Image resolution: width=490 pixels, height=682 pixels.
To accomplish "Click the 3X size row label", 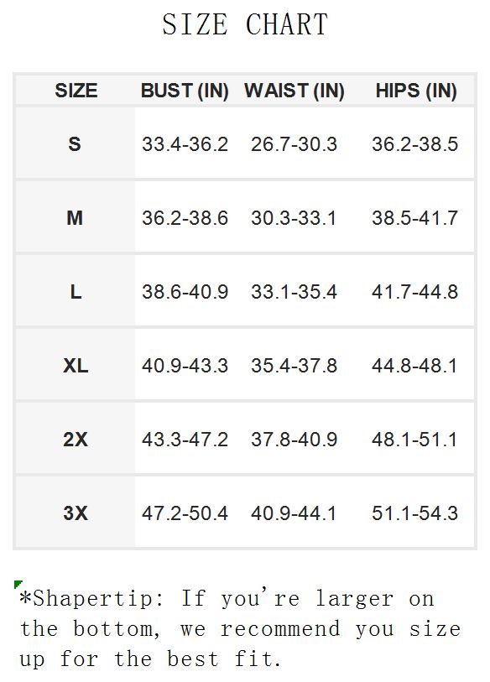I will 76,513.
